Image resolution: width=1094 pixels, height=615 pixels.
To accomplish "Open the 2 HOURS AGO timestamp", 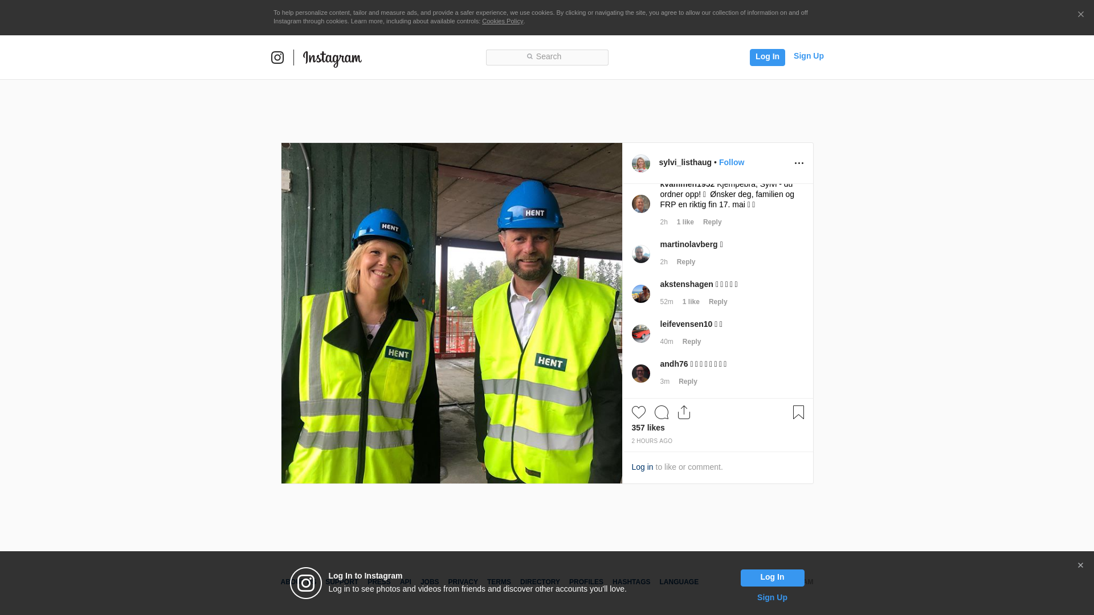I will click(x=652, y=441).
